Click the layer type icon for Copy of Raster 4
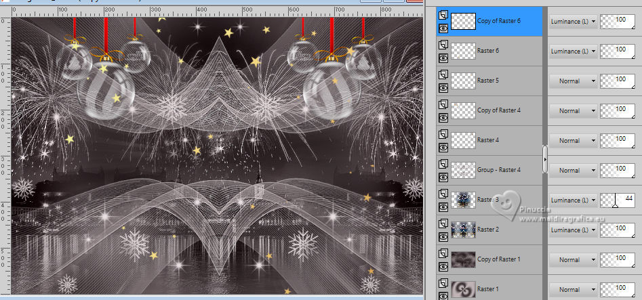The width and height of the screenshot is (642, 300). pyautogui.click(x=443, y=105)
